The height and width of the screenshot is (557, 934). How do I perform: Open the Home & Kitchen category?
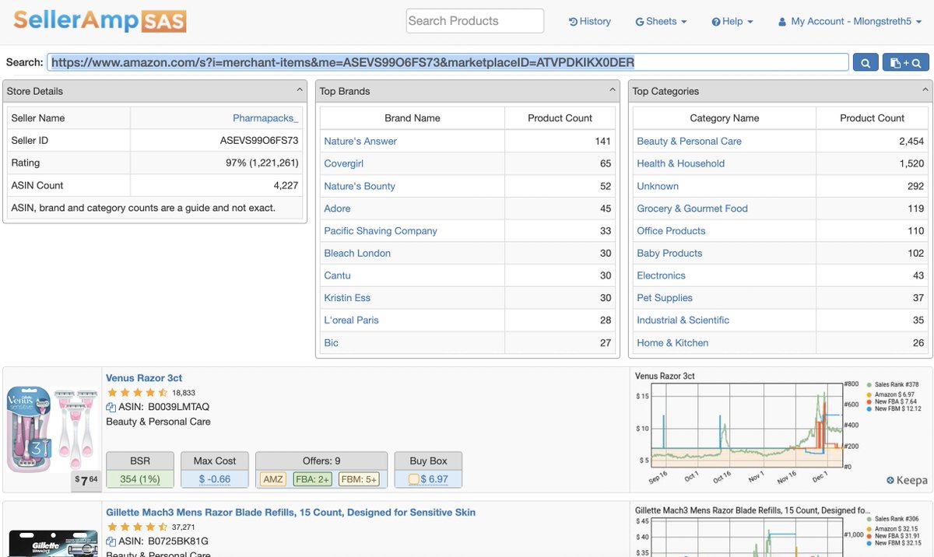pos(672,343)
